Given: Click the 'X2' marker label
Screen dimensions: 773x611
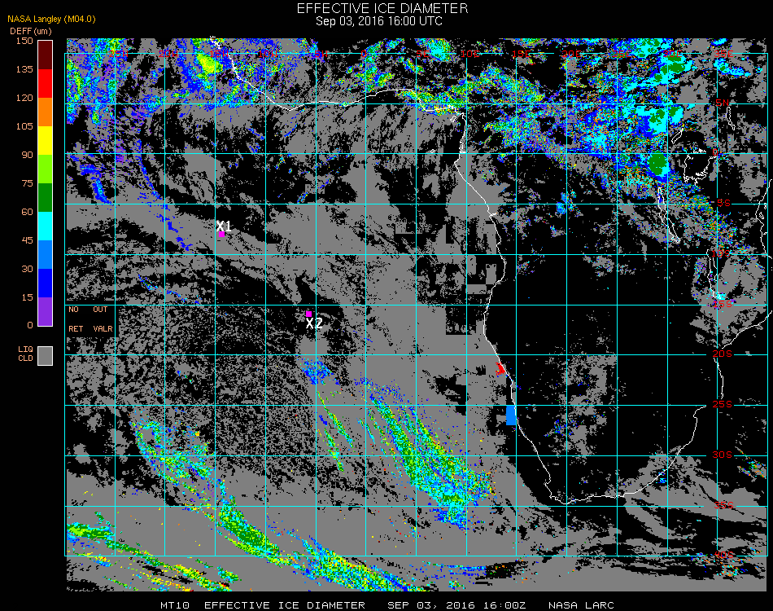Looking at the screenshot, I should click(x=314, y=323).
